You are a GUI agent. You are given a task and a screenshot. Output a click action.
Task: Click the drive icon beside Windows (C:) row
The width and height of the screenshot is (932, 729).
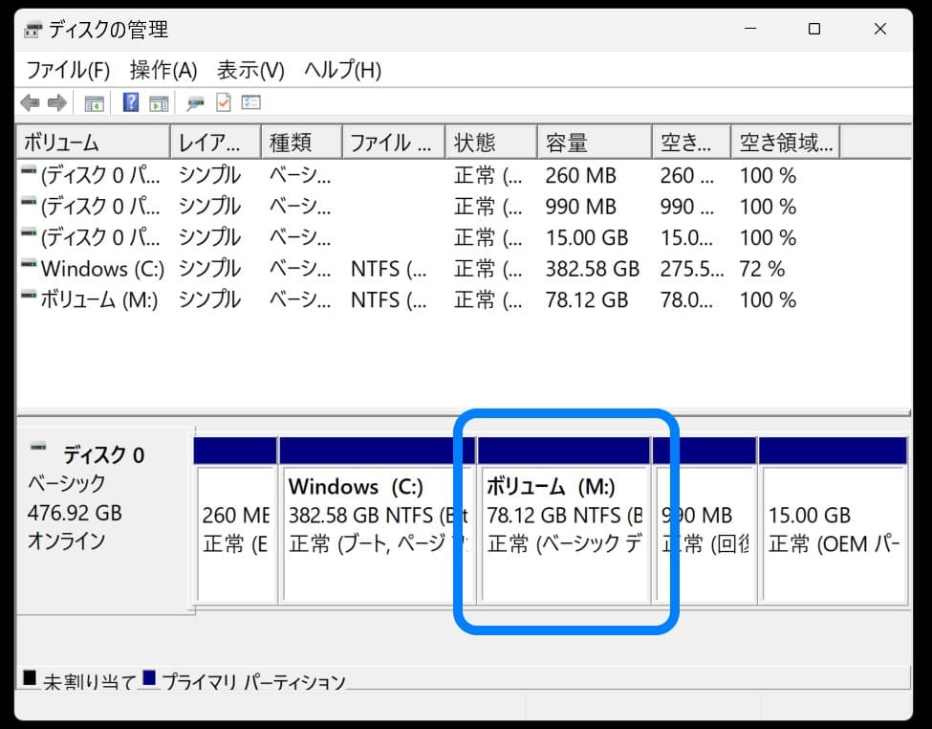[29, 264]
